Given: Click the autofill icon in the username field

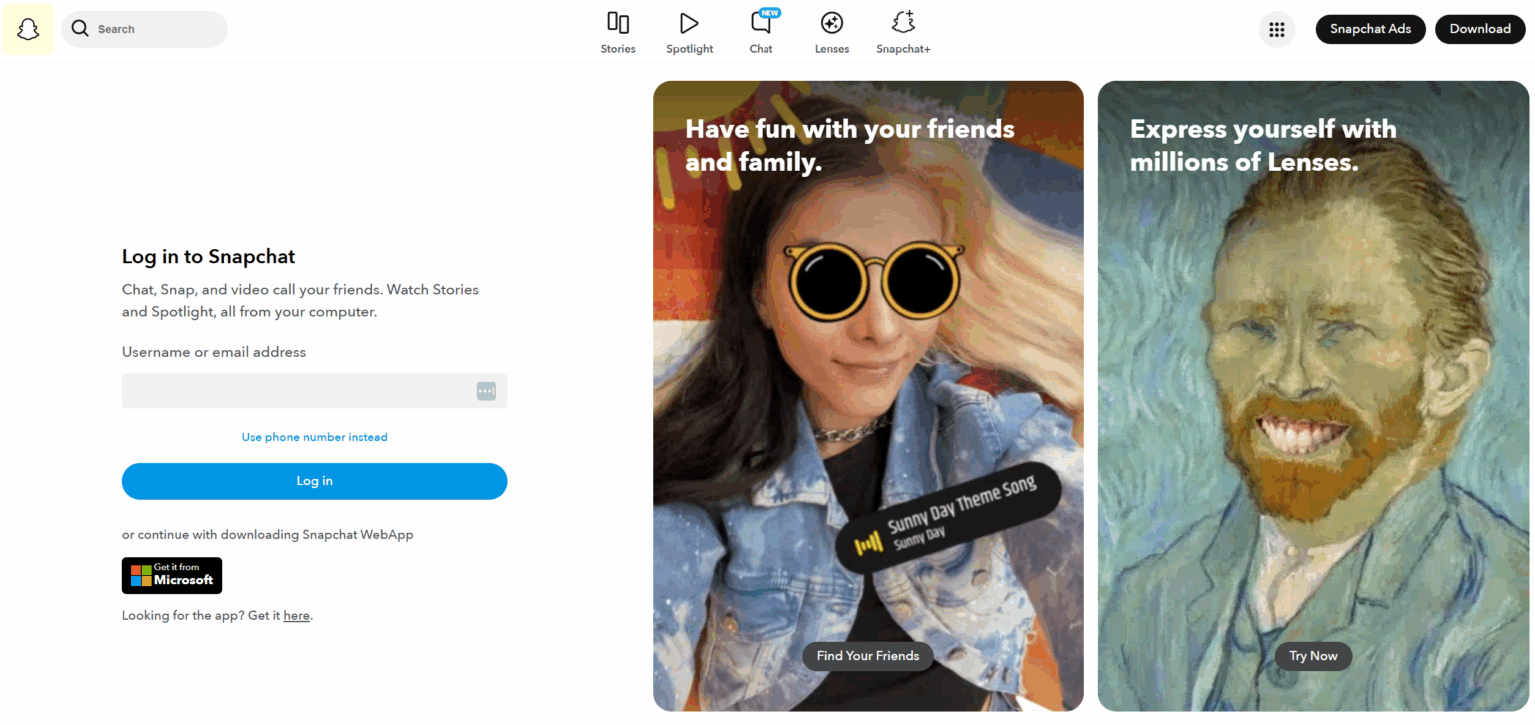Looking at the screenshot, I should point(486,390).
